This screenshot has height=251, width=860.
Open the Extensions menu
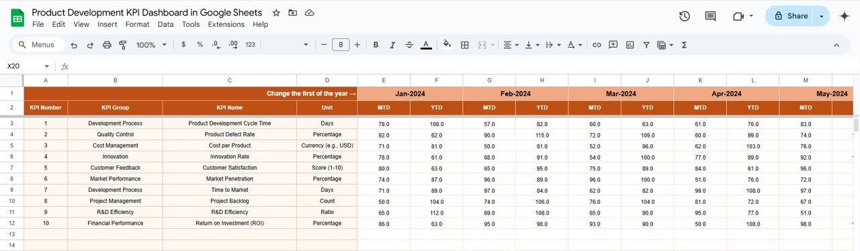(226, 24)
